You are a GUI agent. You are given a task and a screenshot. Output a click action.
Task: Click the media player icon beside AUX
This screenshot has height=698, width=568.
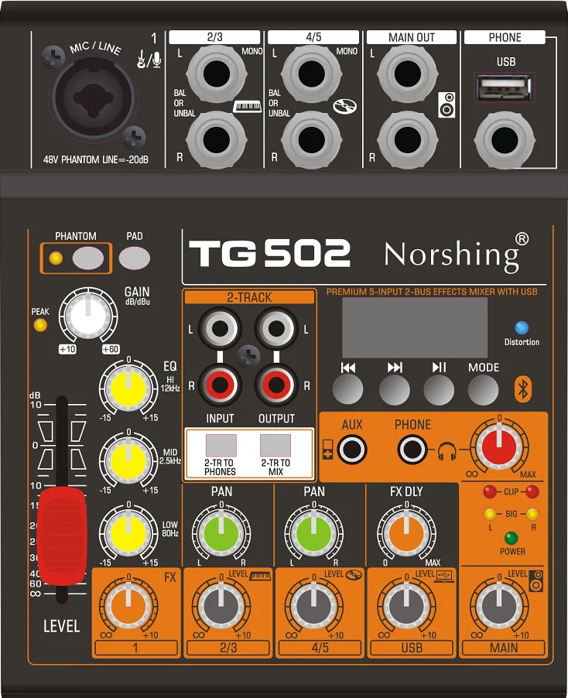pyautogui.click(x=328, y=450)
